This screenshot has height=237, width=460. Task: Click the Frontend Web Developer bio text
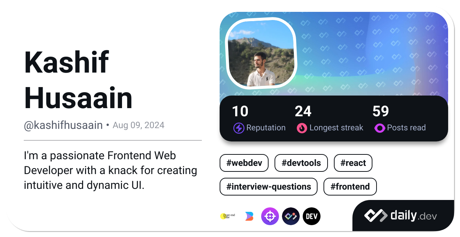click(110, 170)
